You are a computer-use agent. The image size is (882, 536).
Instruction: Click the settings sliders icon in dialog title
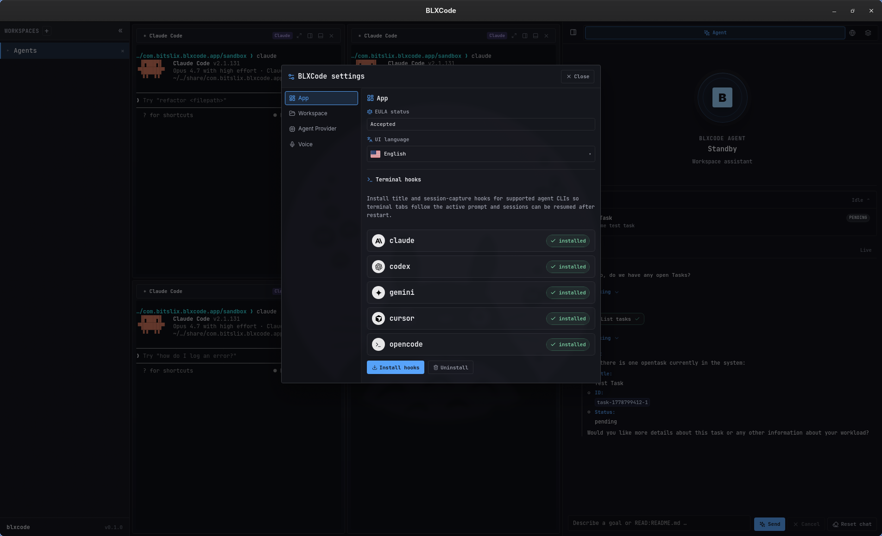pos(291,77)
